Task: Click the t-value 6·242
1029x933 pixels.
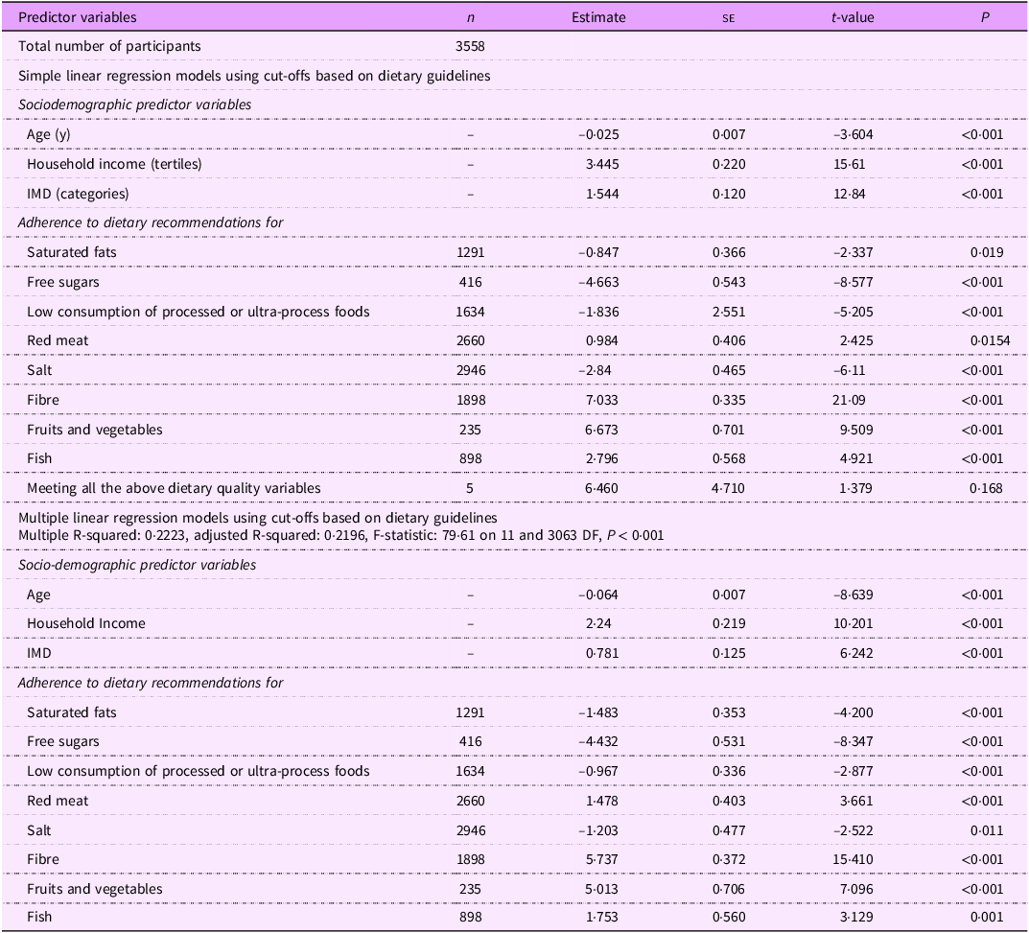Action: point(857,654)
